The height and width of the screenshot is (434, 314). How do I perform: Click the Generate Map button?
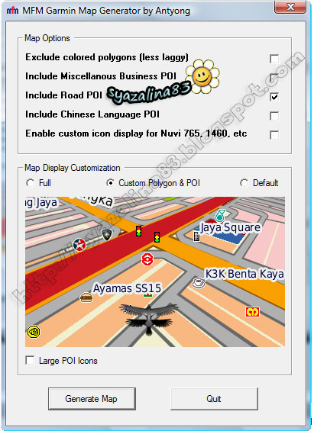coord(92,399)
